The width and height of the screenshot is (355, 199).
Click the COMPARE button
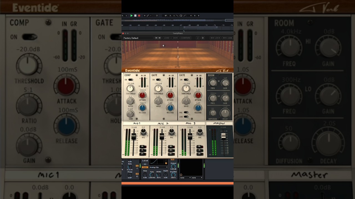click(186, 38)
